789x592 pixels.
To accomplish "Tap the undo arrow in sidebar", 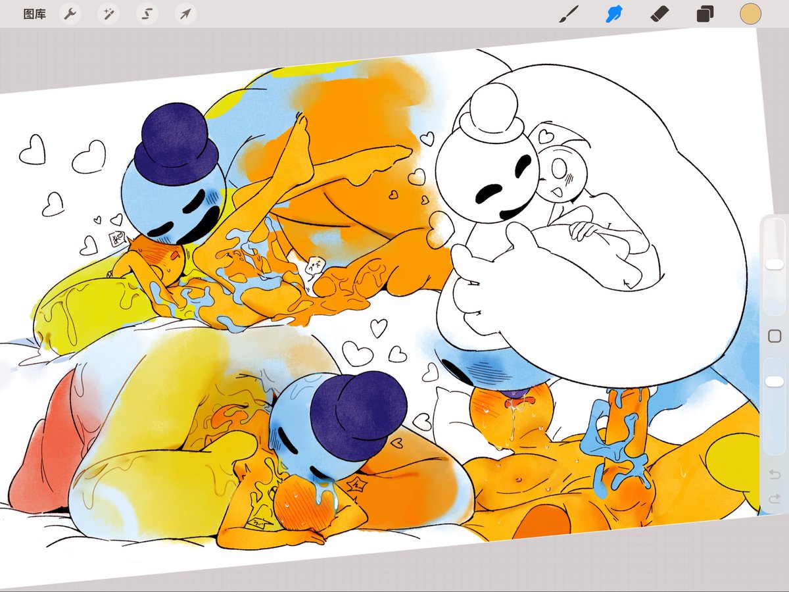I will click(775, 474).
